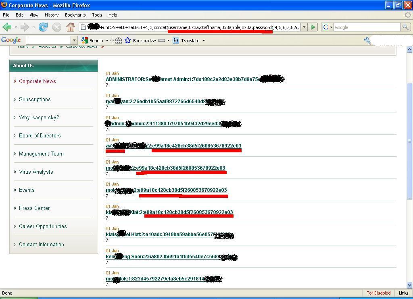The width and height of the screenshot is (413, 299).
Task: Open the AutoFill options dropdown arrow
Action: pos(168,41)
